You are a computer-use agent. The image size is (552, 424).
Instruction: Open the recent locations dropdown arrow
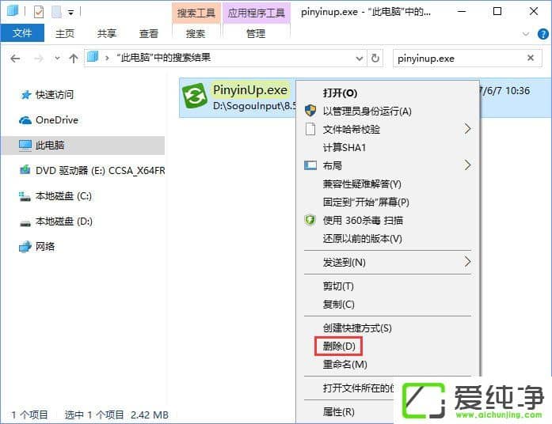(x=57, y=58)
